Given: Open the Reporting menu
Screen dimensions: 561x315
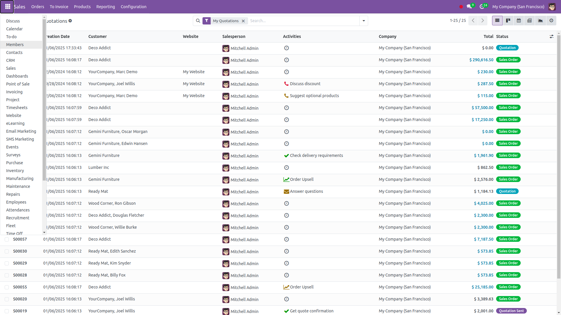Looking at the screenshot, I should coord(105,6).
